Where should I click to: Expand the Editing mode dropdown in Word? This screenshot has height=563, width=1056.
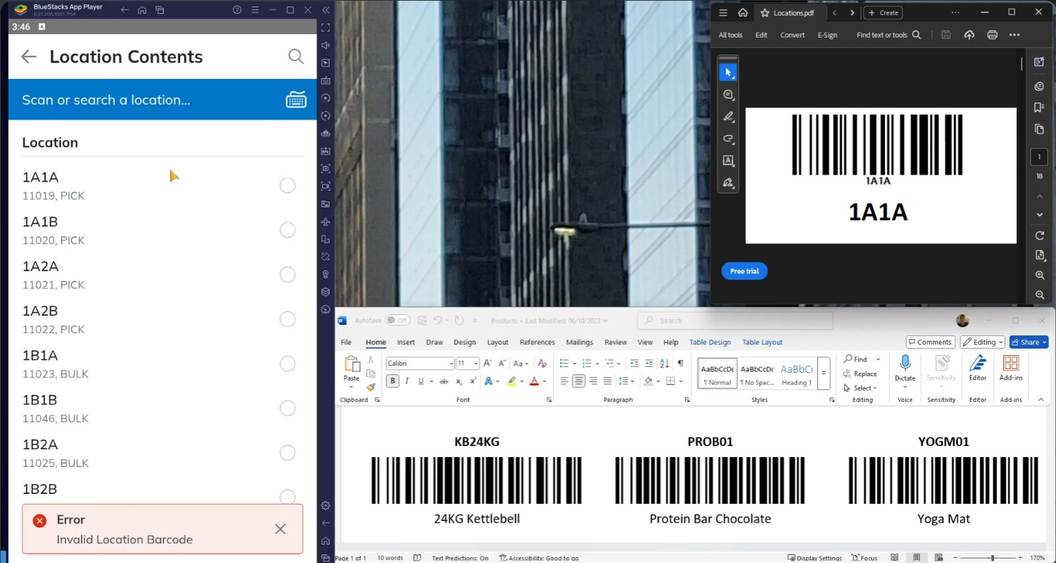[982, 342]
